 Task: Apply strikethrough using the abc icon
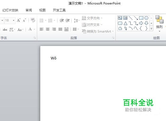coord(5,29)
